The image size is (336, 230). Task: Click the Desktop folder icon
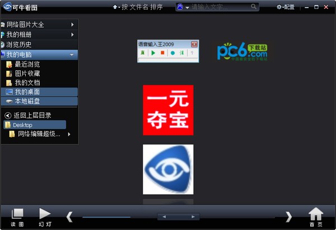[8, 124]
